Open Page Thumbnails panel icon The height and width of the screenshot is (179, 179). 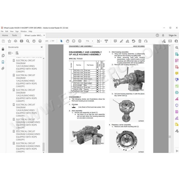click(x=3, y=55)
